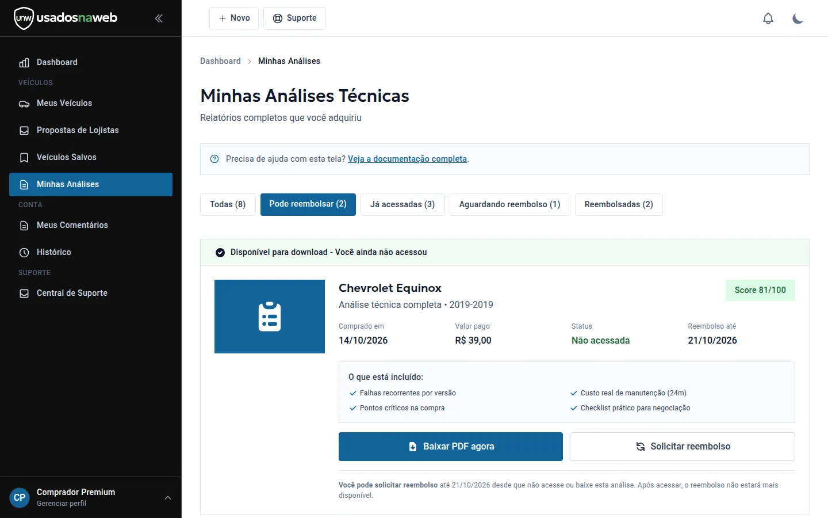Viewport: 828px width, 518px height.
Task: Toggle dark mode moon icon
Action: tap(798, 18)
